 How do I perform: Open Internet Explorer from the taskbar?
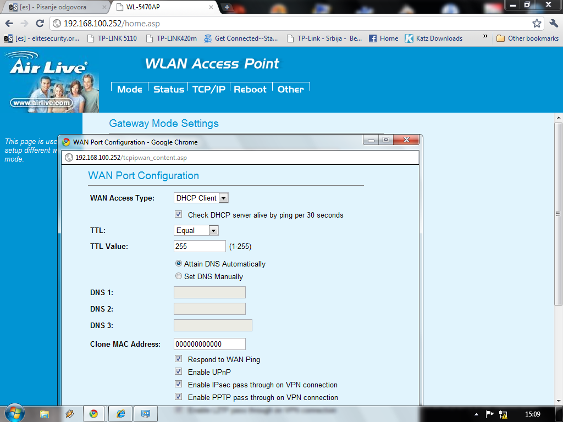[x=120, y=414]
